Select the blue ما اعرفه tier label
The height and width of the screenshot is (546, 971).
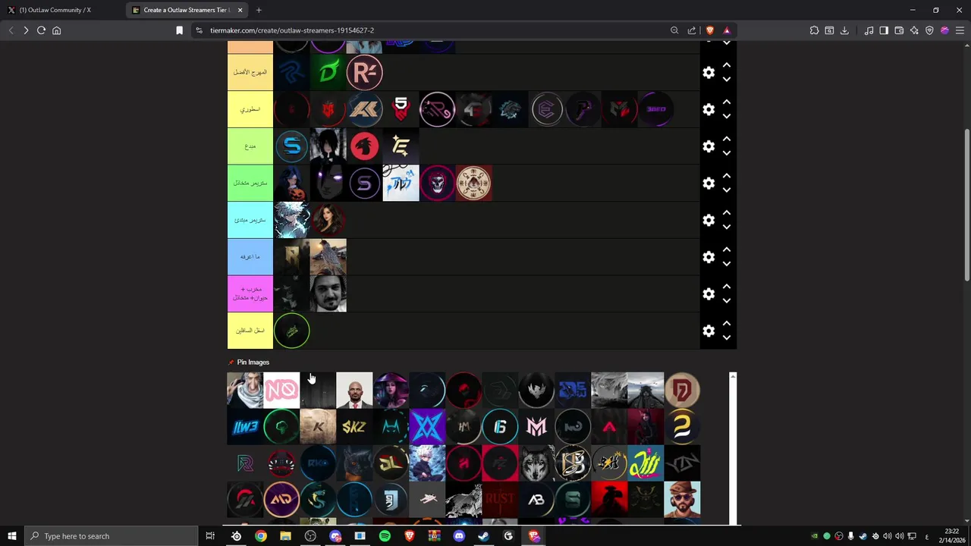(x=250, y=257)
